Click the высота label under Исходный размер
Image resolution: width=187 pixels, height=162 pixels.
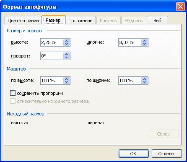[x=20, y=123]
